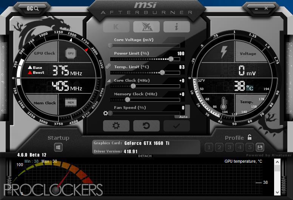Toggle apply at Windows Startup button
Image resolution: width=293 pixels, height=200 pixels.
pyautogui.click(x=58, y=147)
